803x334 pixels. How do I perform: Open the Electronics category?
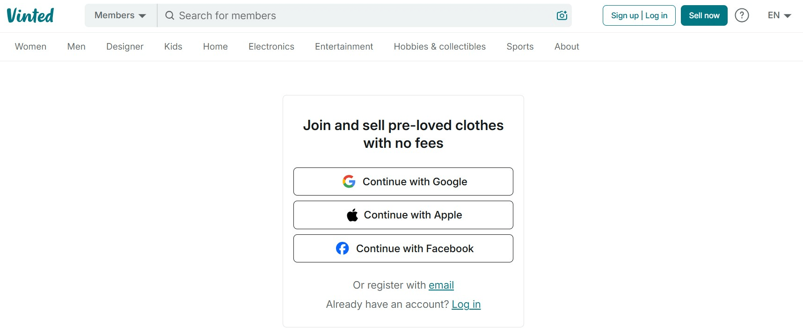click(271, 47)
